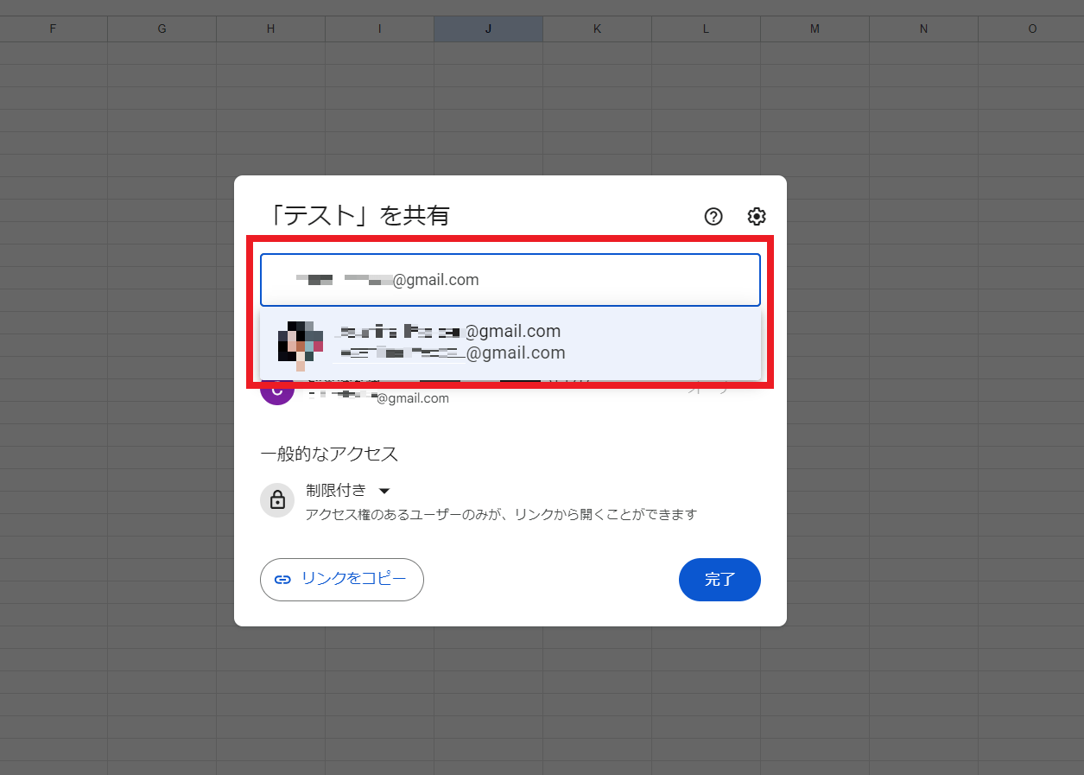Select column M header

tap(815, 29)
